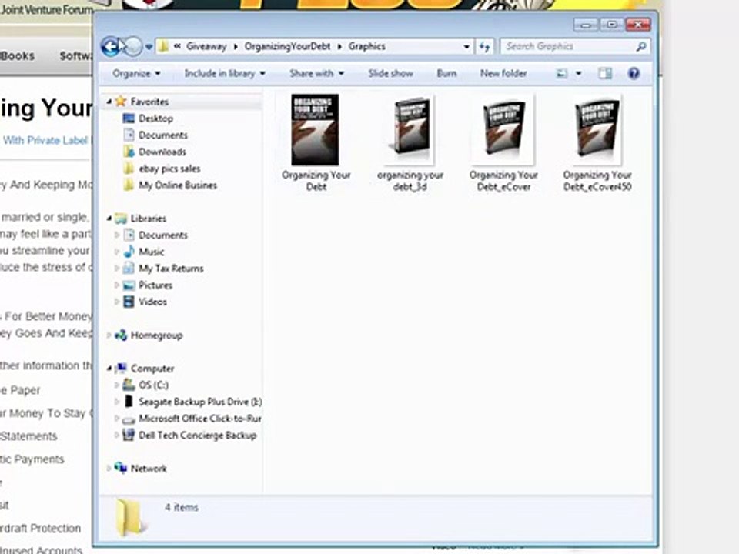Change view with the view icon

tap(561, 74)
